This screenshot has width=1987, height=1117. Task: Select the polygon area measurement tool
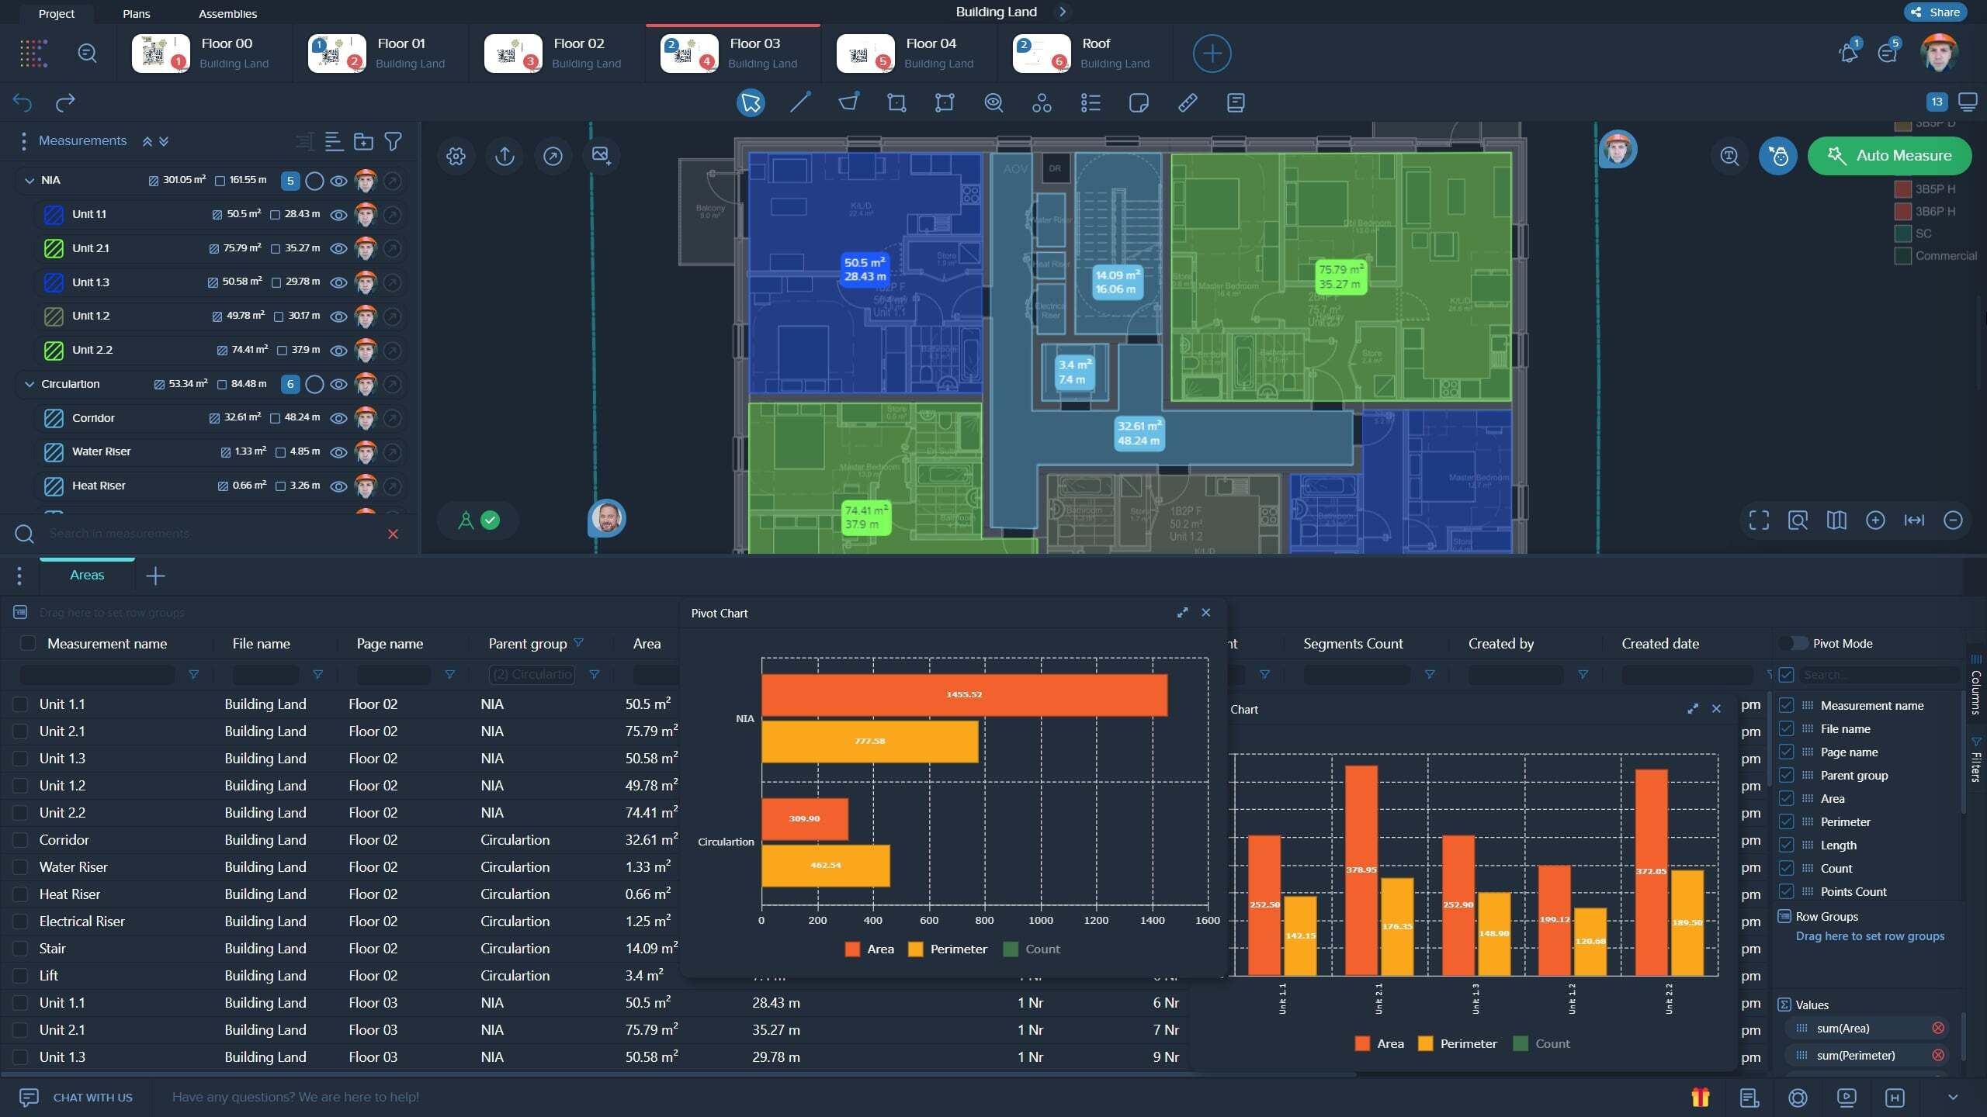point(848,102)
